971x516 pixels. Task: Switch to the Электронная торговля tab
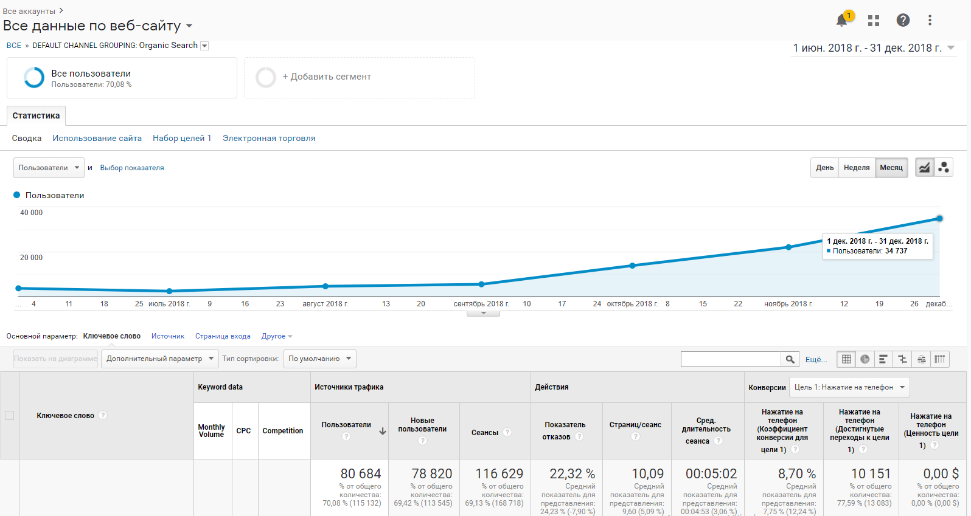(x=269, y=139)
